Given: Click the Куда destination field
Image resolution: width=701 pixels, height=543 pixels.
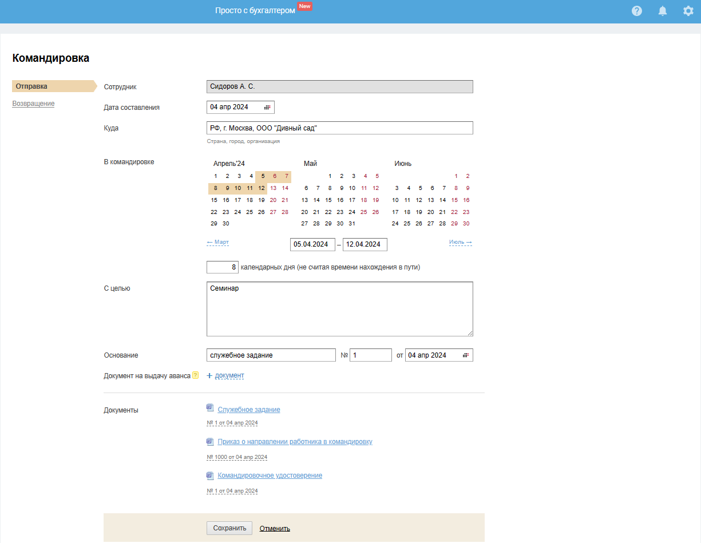Looking at the screenshot, I should pyautogui.click(x=340, y=128).
